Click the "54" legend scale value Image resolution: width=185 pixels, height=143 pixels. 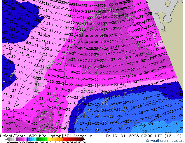click(x=84, y=142)
